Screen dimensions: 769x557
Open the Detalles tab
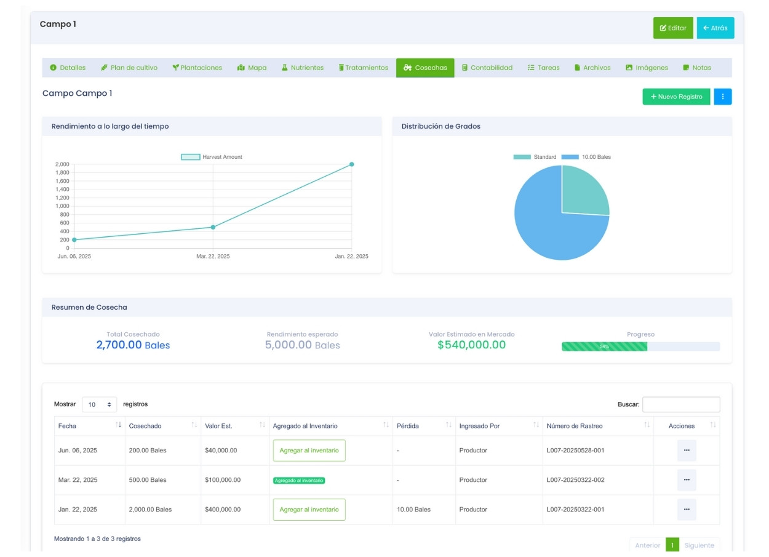pos(68,68)
